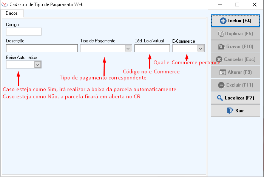Focus the Código input field
The height and width of the screenshot is (177, 264).
tap(24, 31)
